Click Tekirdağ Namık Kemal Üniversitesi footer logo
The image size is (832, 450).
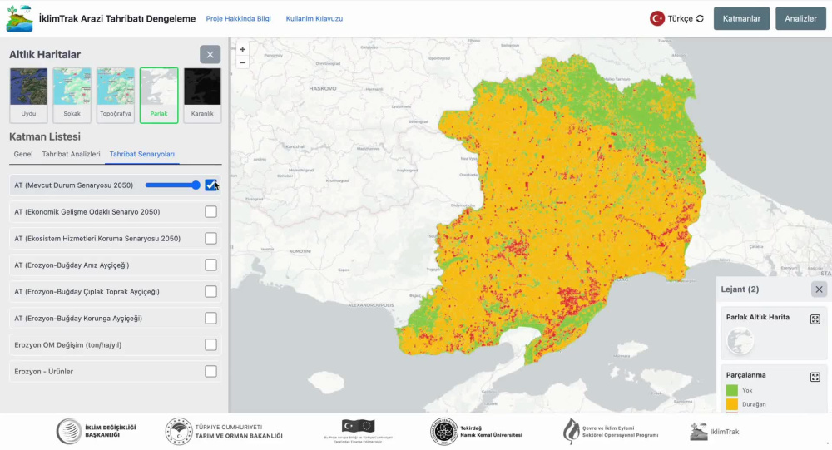476,431
